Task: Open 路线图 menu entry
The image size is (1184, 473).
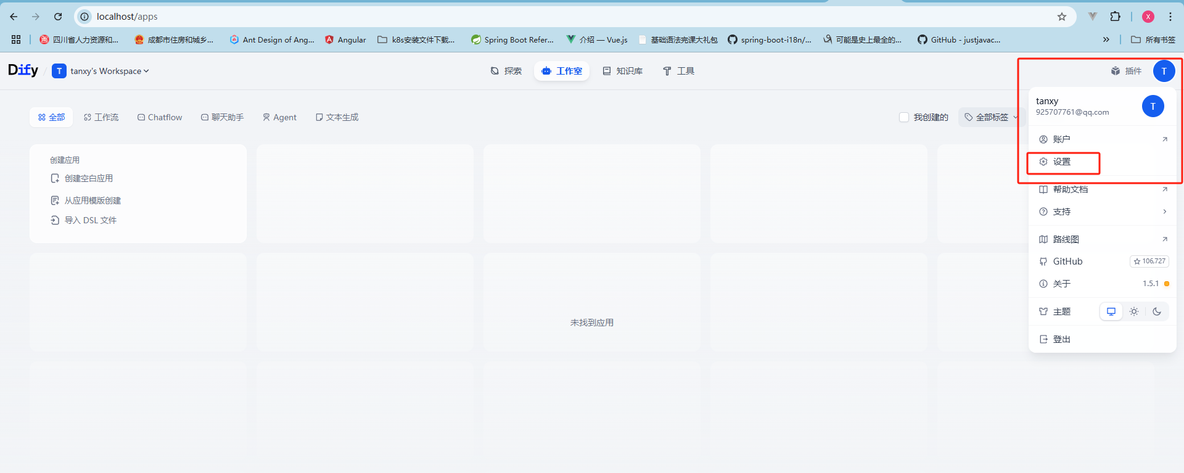Action: [1103, 239]
